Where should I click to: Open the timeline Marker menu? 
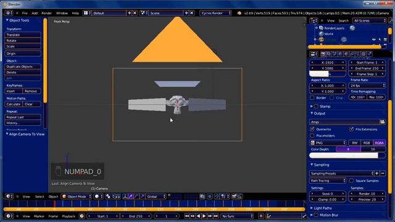pyautogui.click(x=39, y=216)
